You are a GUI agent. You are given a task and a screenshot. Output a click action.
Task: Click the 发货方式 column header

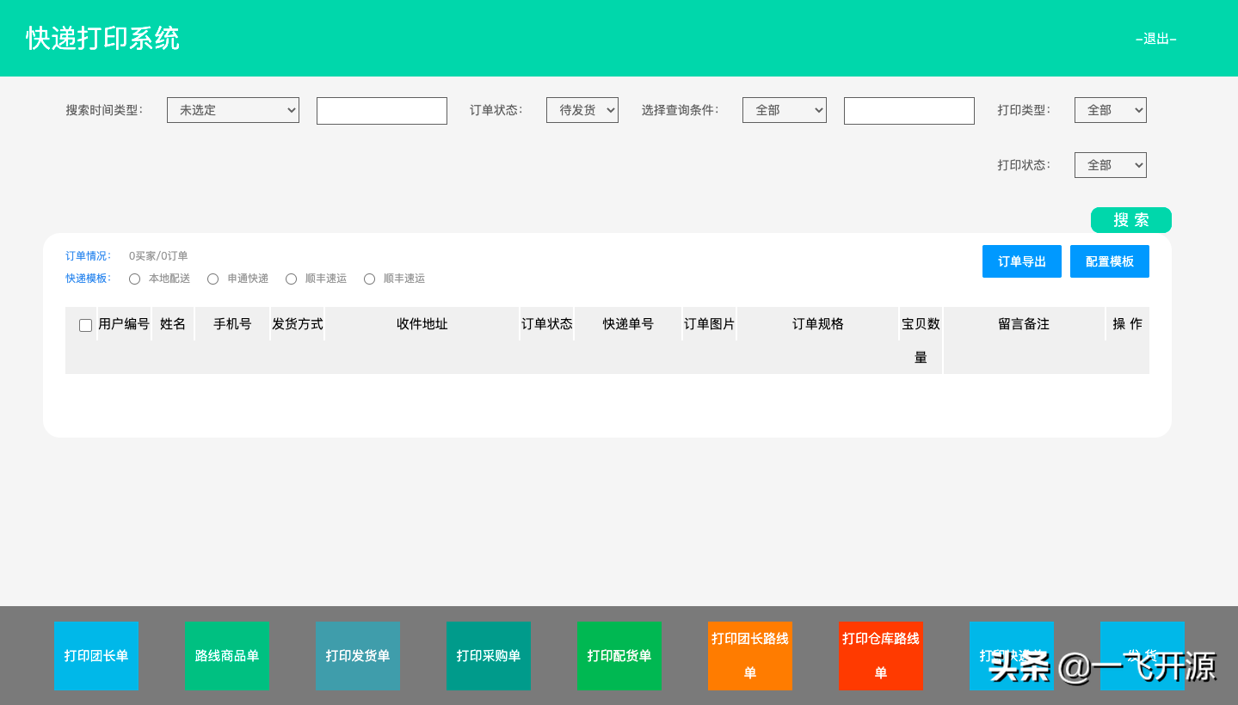298,324
